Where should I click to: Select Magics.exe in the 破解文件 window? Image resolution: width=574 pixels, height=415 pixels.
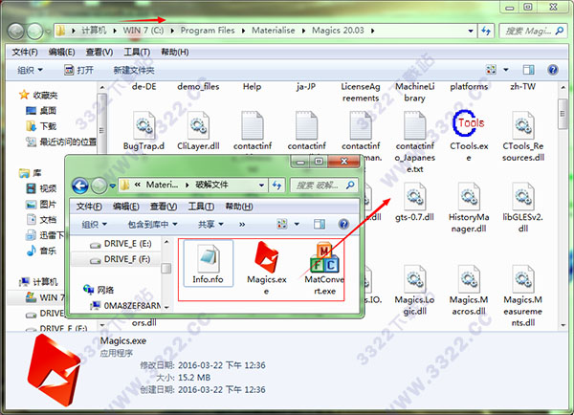(x=267, y=268)
